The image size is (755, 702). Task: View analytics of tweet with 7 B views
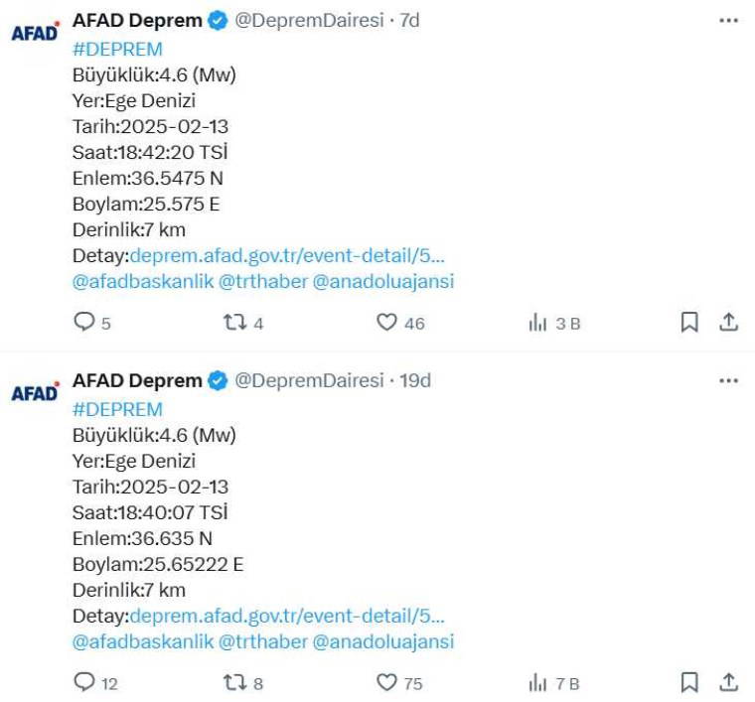tap(538, 682)
